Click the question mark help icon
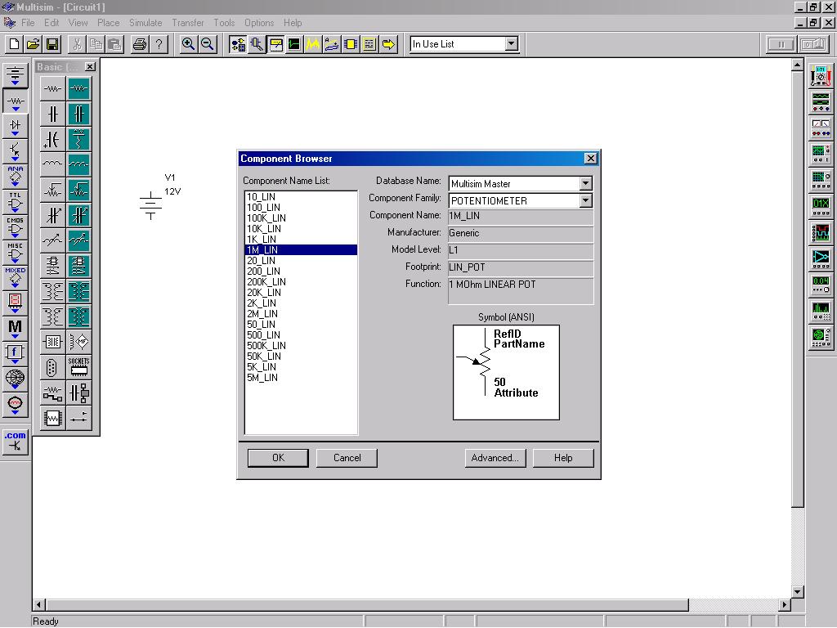 point(159,44)
